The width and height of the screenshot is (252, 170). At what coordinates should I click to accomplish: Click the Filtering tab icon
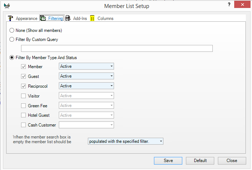point(43,18)
